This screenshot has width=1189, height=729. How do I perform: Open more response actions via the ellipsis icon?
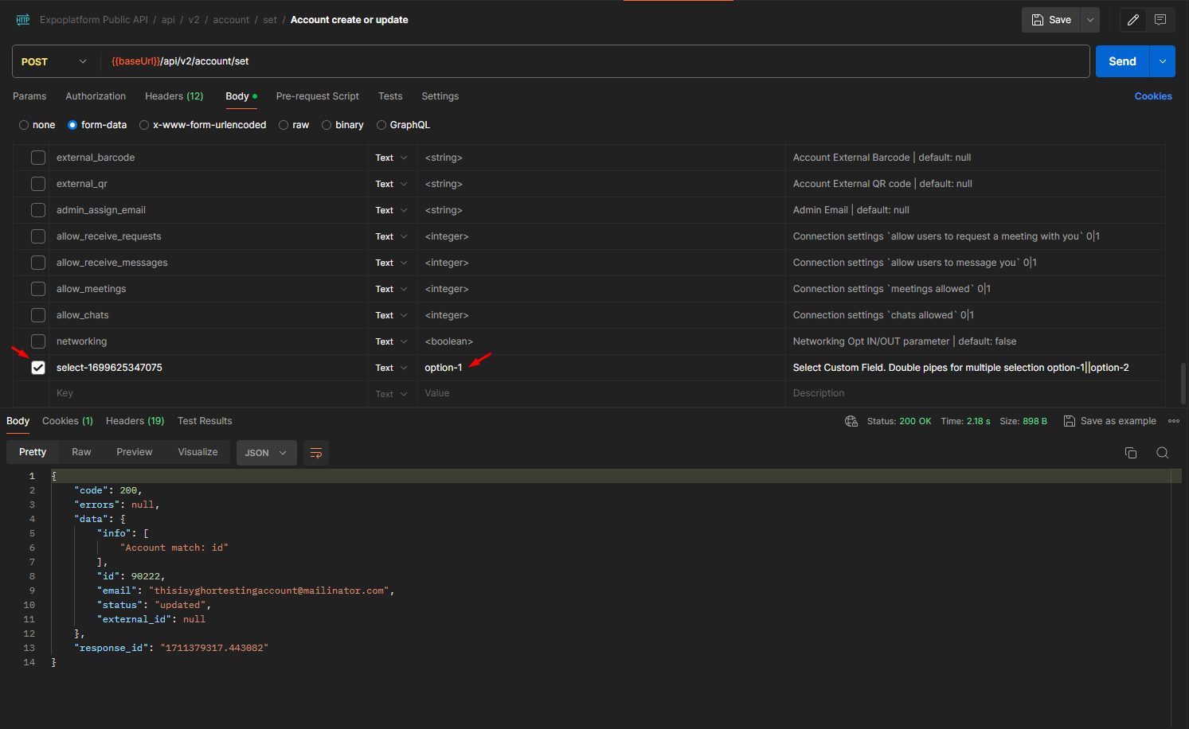pos(1173,421)
